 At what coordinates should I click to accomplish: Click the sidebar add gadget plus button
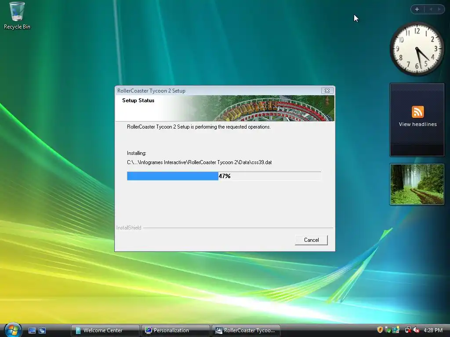click(x=417, y=9)
